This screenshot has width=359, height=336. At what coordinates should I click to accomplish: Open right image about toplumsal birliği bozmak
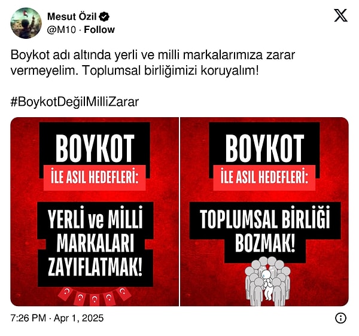(x=264, y=212)
